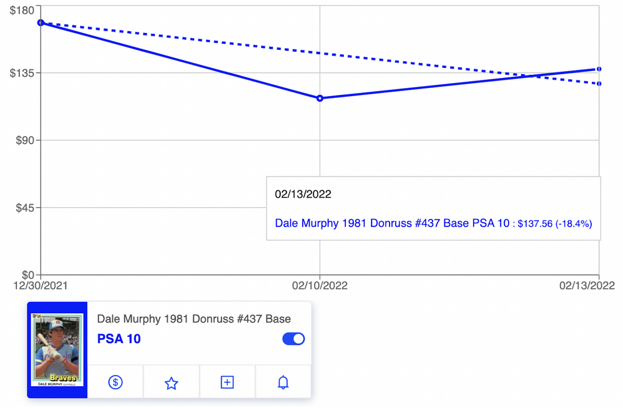623x408 pixels.
Task: Click the star favorite icon
Action: [x=171, y=382]
